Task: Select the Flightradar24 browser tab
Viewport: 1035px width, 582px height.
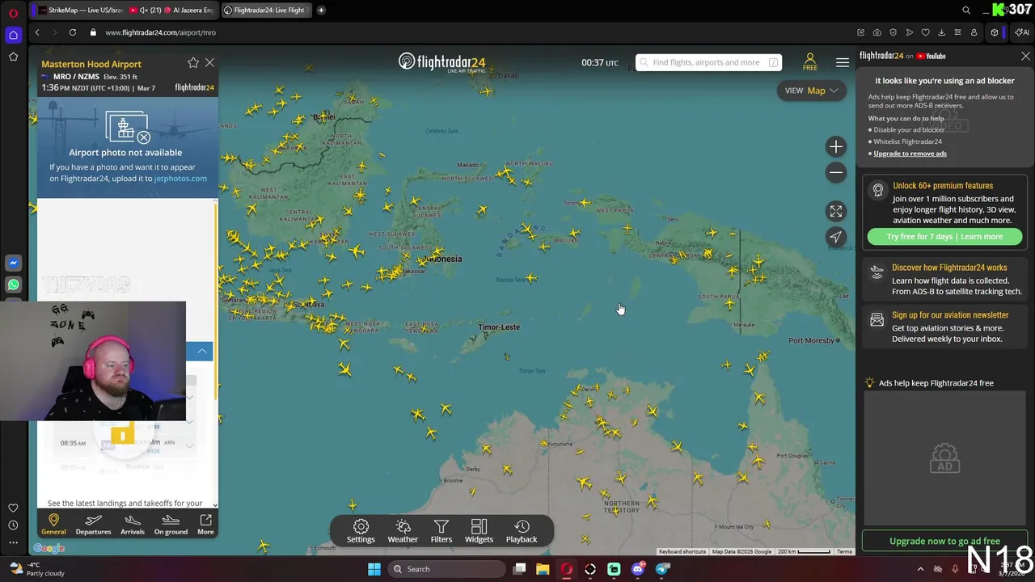Action: point(265,11)
